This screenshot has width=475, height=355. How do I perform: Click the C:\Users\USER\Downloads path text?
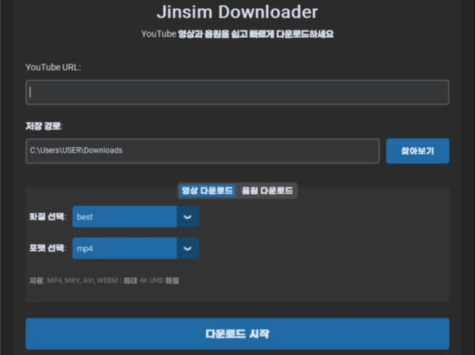(76, 151)
